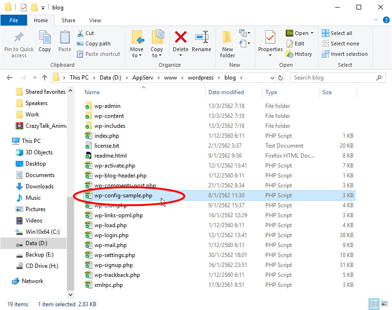Viewport: 392px width, 310px height.
Task: Expand the Move to dropdown
Action: 137,55
